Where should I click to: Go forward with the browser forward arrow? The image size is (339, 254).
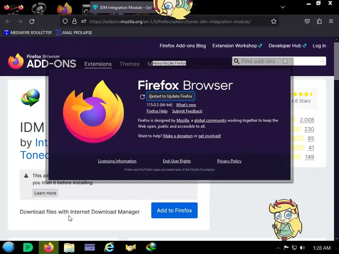click(20, 21)
